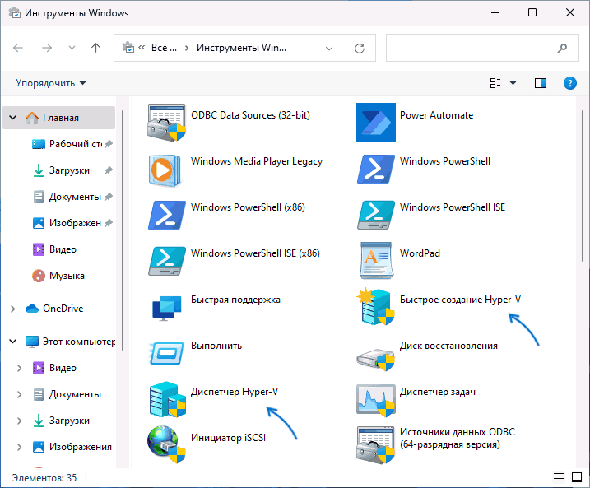590x488 pixels.
Task: Open pinned Документы folder
Action: pyautogui.click(x=71, y=197)
